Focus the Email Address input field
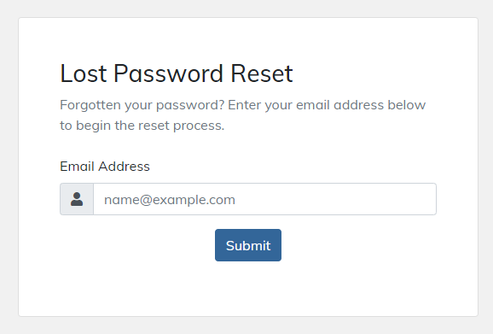This screenshot has width=493, height=334. [x=264, y=199]
